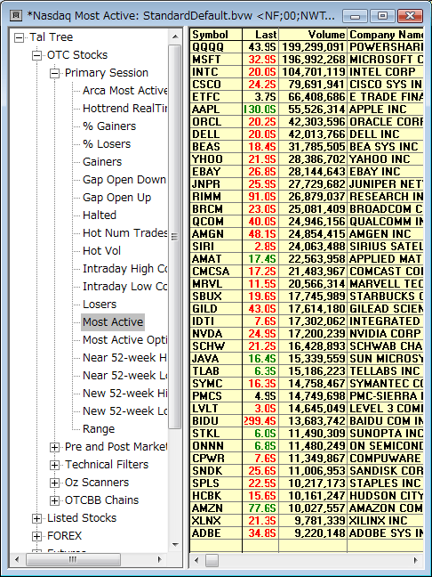The image size is (432, 577).
Task: Click the NVDA symbol cell
Action: coord(216,334)
